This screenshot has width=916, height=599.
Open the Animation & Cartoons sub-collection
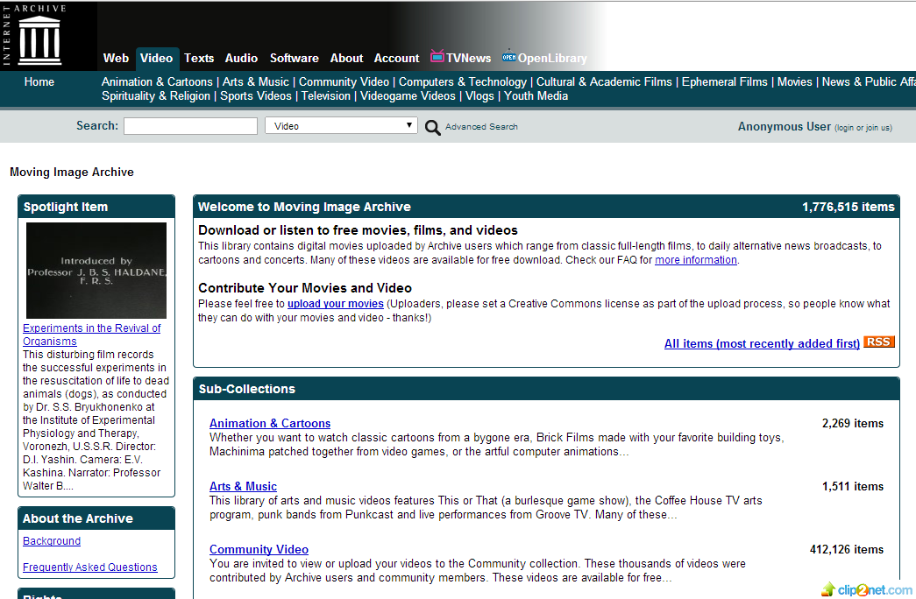270,423
